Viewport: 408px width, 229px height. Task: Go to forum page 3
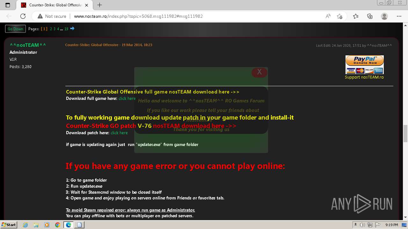[55, 29]
